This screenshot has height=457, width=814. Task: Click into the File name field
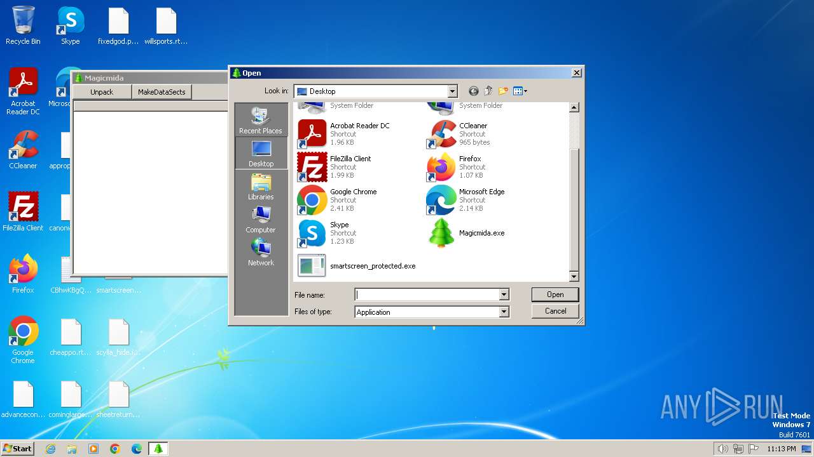coord(427,295)
